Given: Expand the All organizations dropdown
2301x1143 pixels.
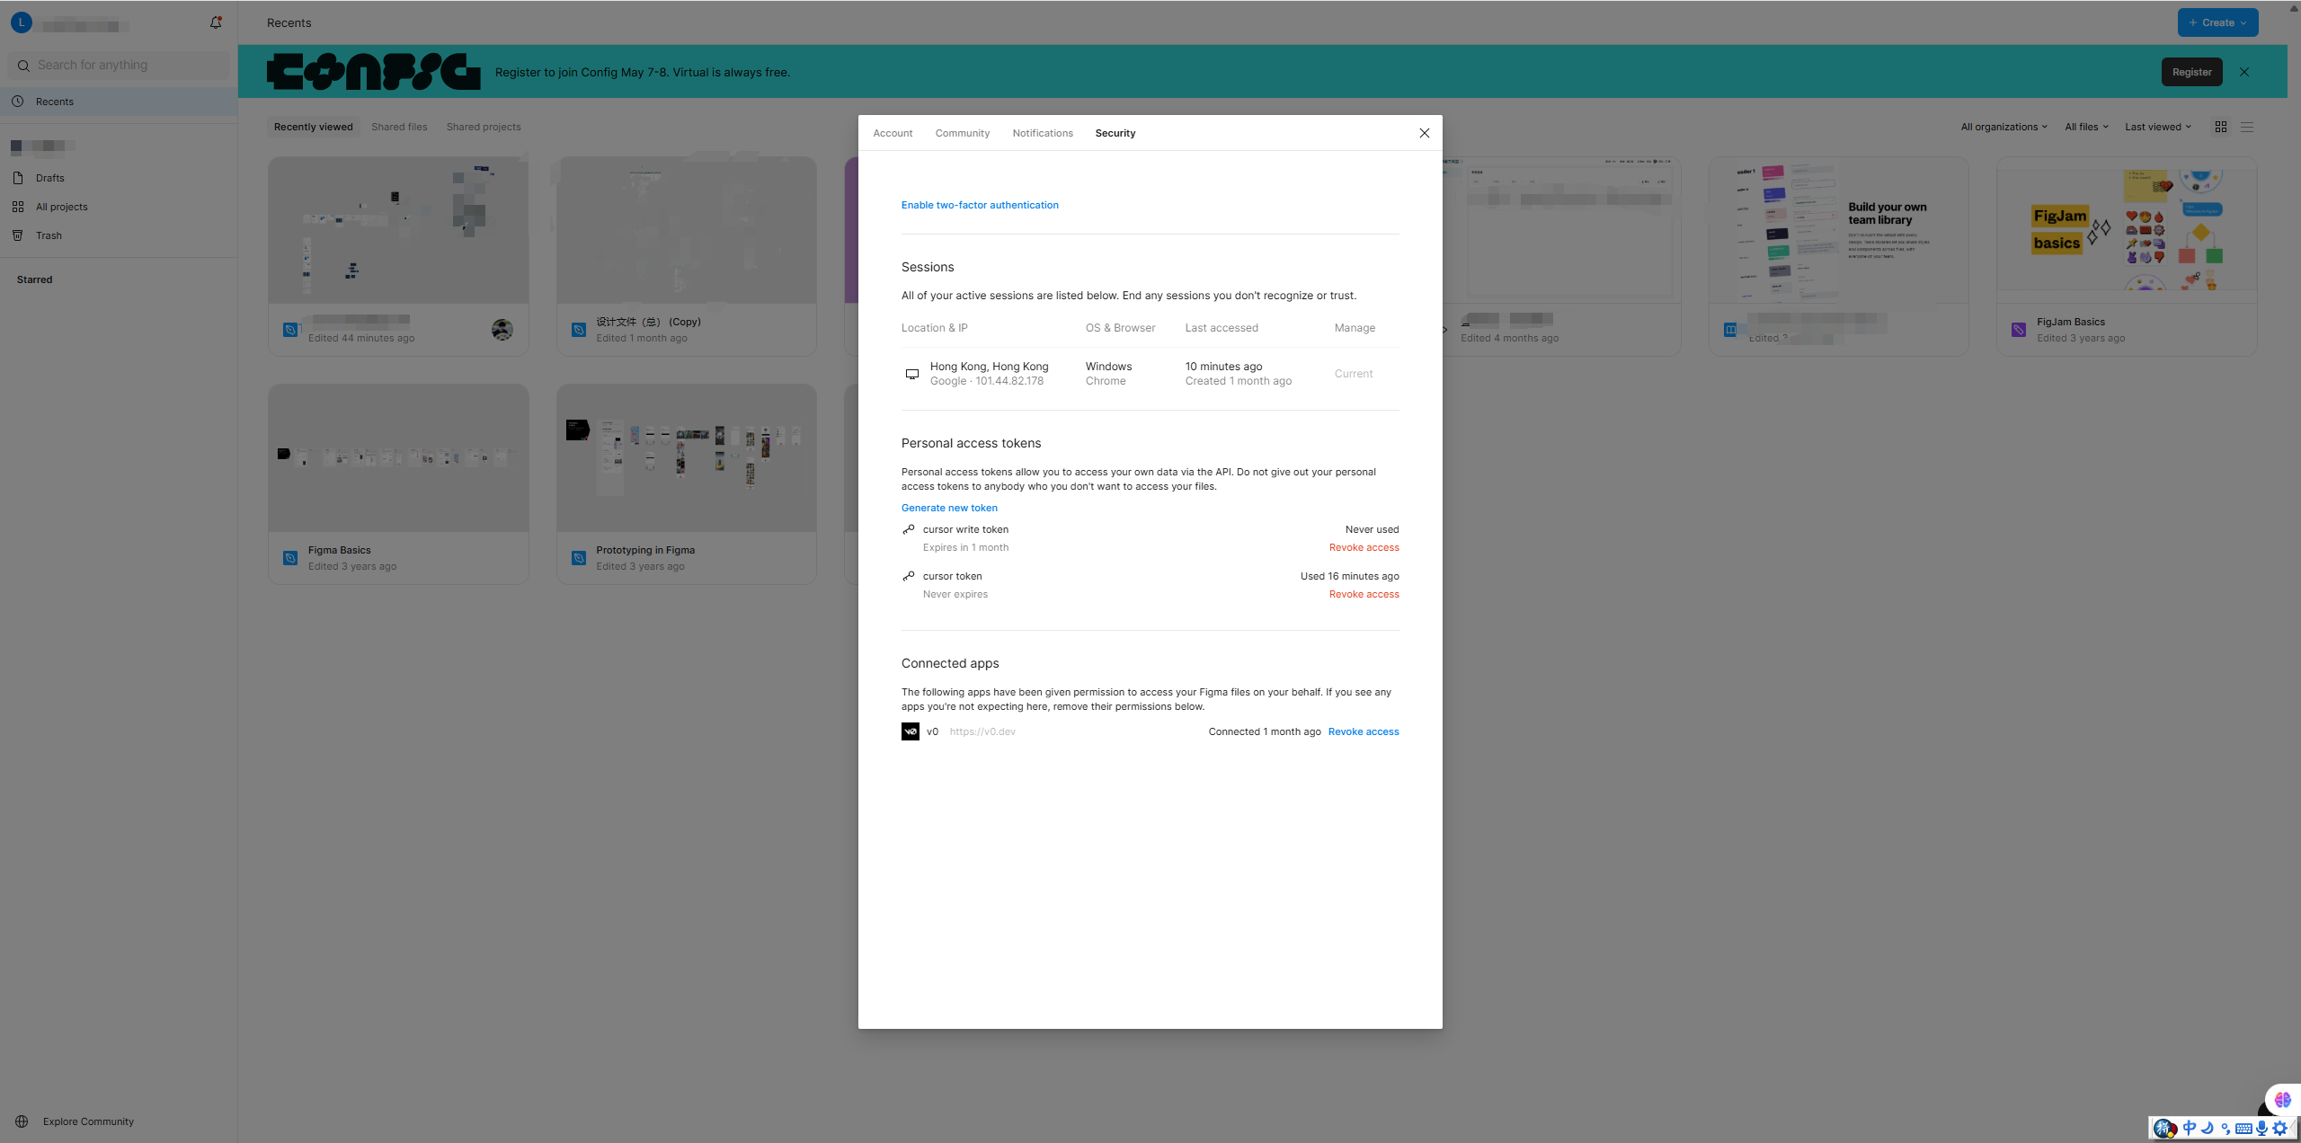Looking at the screenshot, I should [x=2003, y=127].
